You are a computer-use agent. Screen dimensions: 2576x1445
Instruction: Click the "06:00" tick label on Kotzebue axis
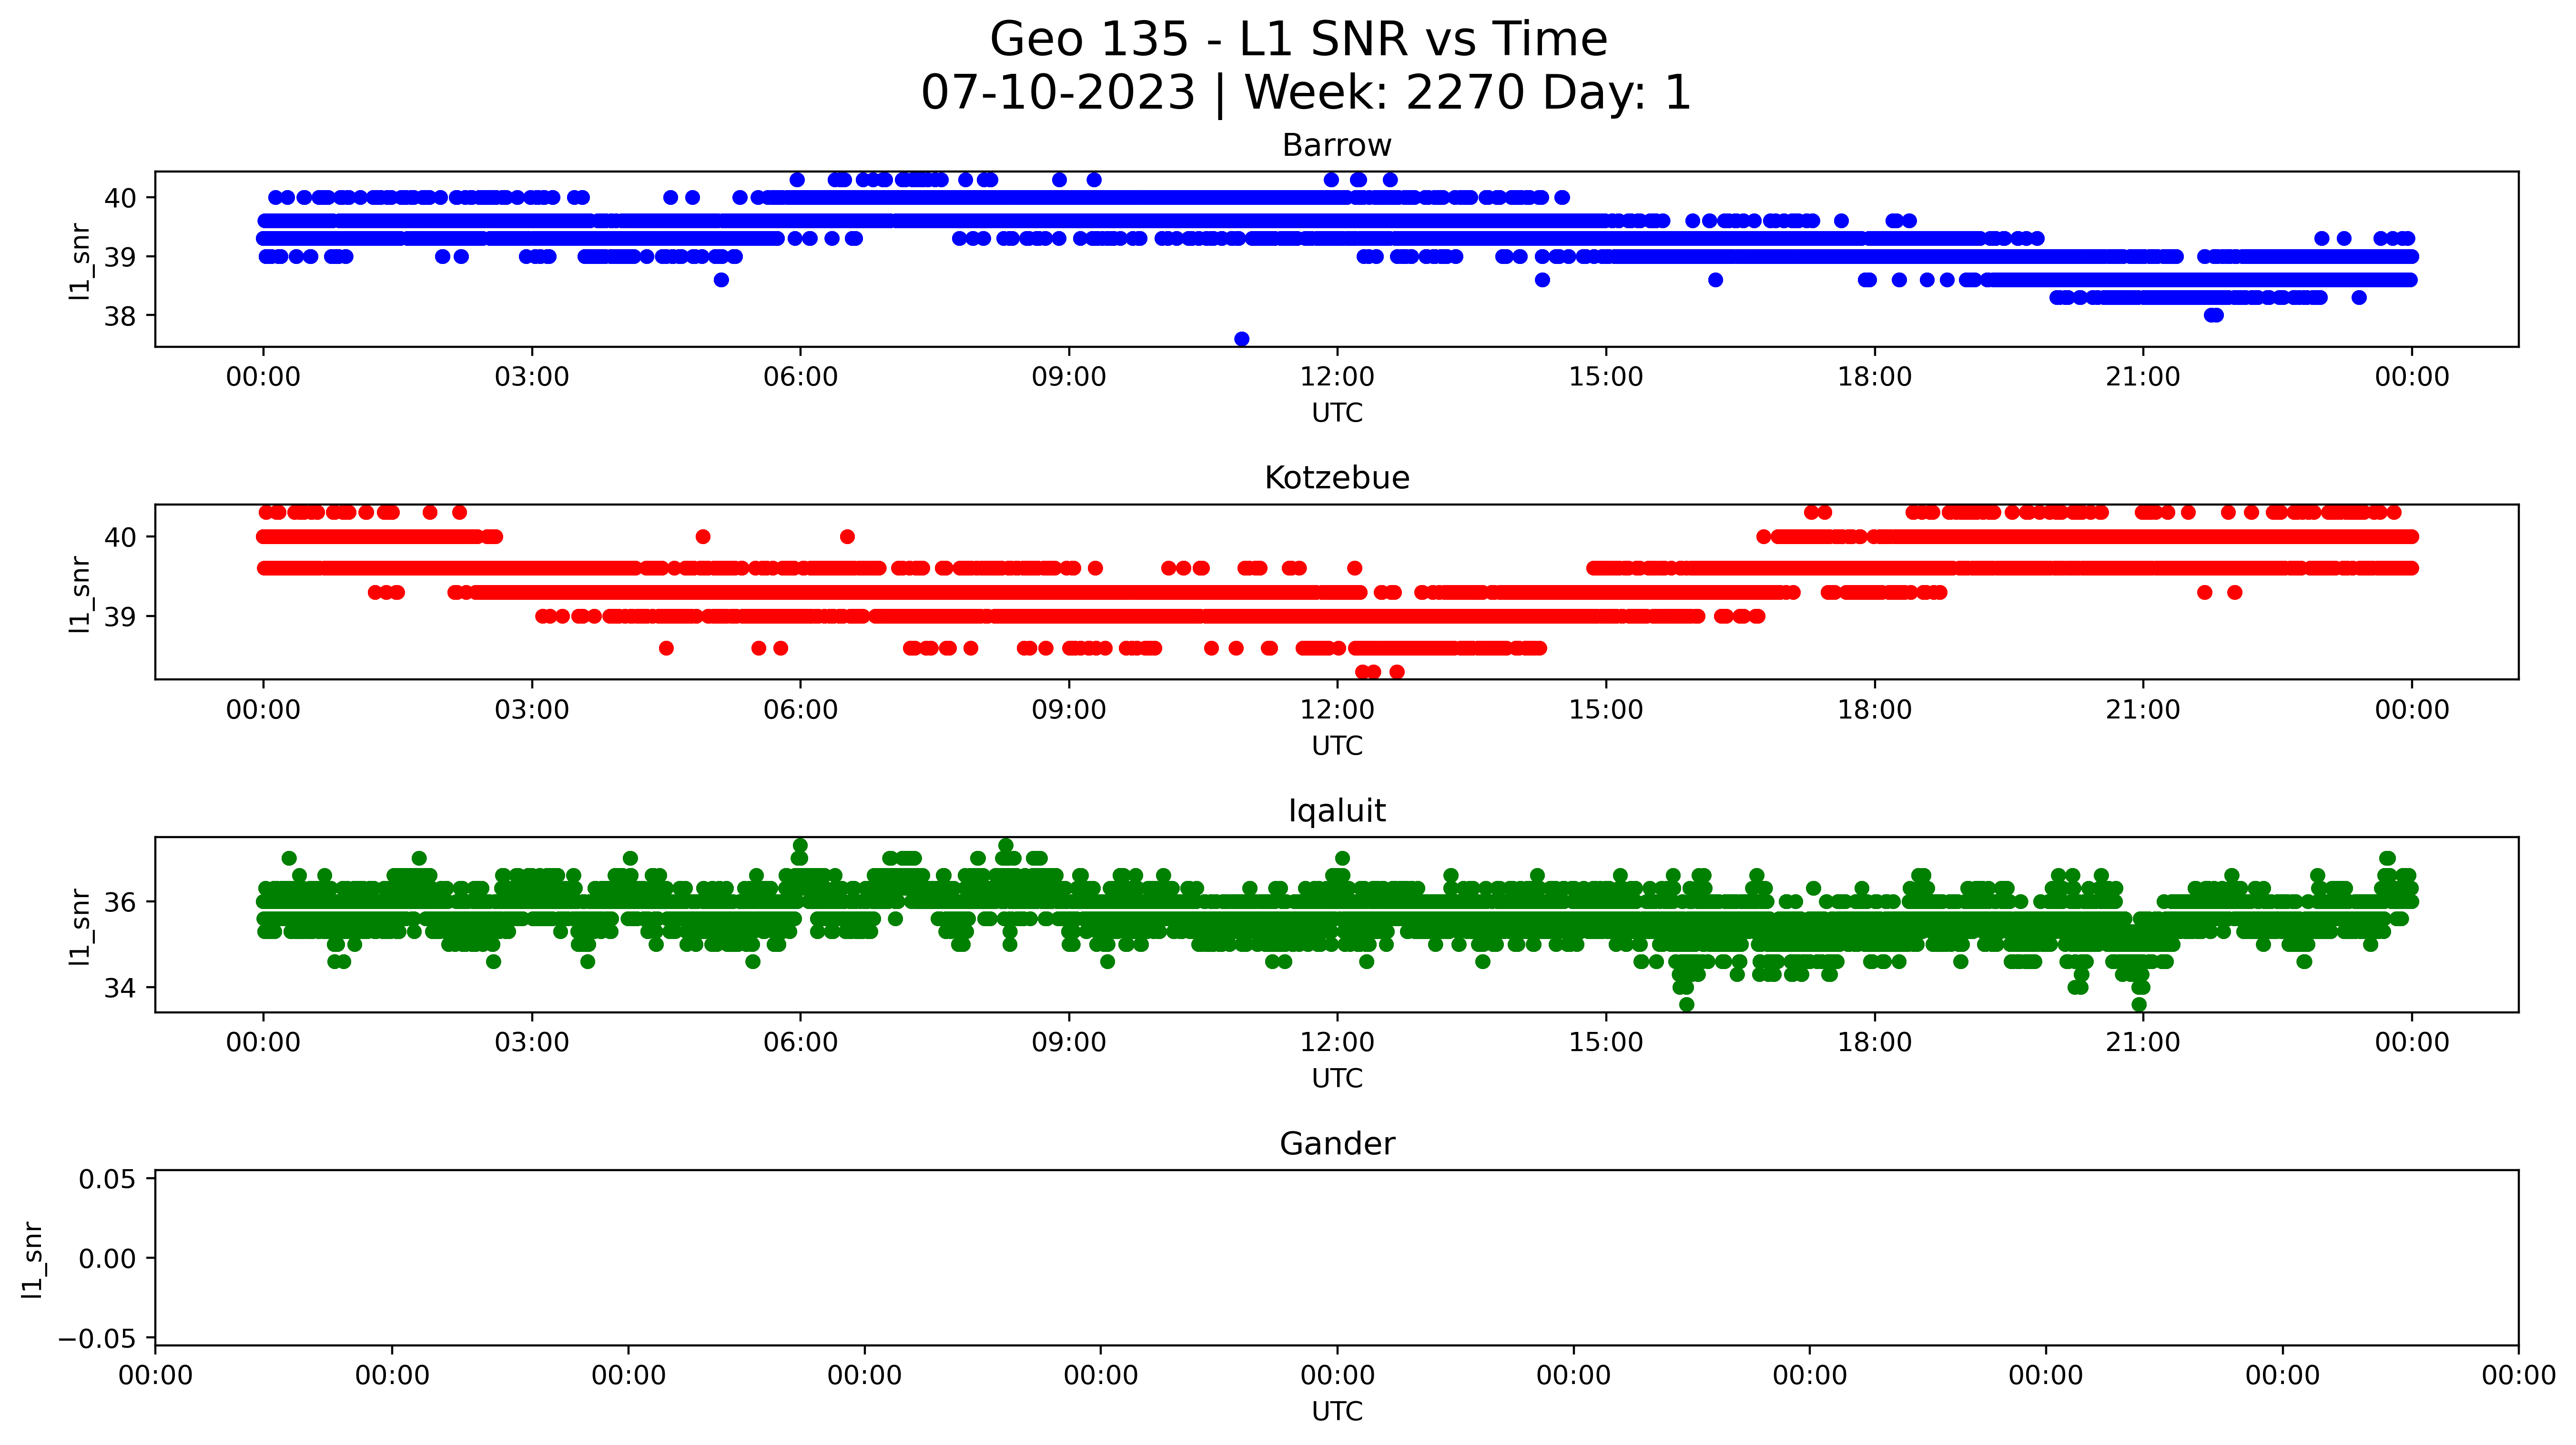pyautogui.click(x=800, y=711)
